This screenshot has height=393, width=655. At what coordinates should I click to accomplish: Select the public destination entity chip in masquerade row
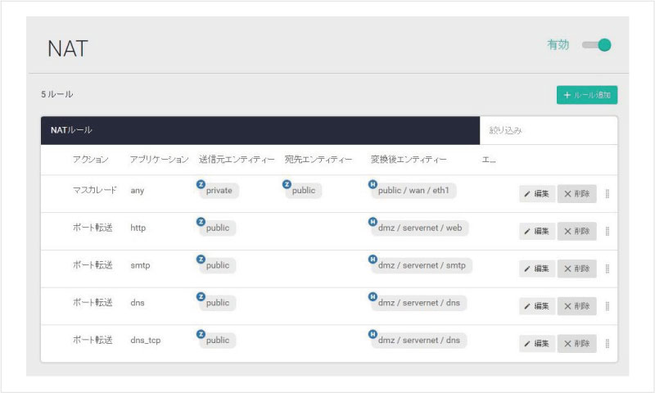point(303,190)
